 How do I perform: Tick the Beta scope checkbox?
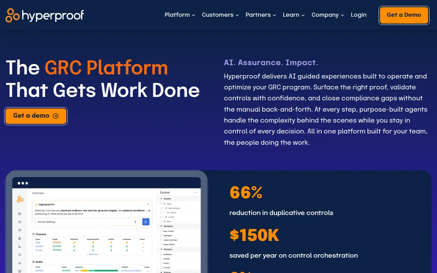161,221
